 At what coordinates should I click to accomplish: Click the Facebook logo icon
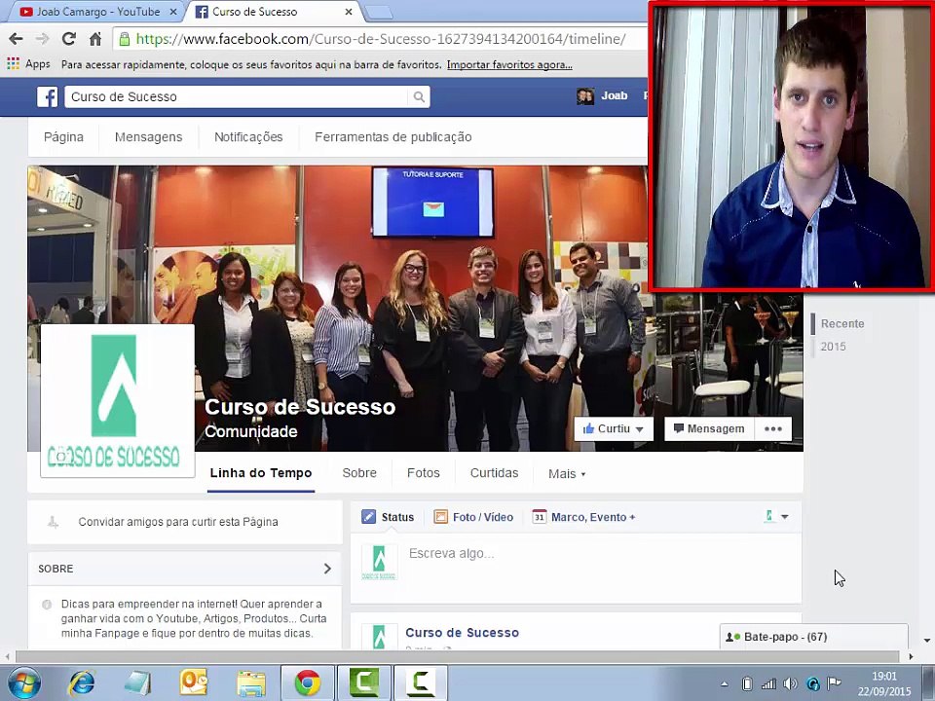(x=47, y=96)
